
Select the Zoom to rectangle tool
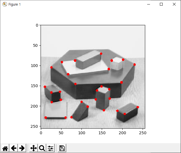tap(42, 148)
